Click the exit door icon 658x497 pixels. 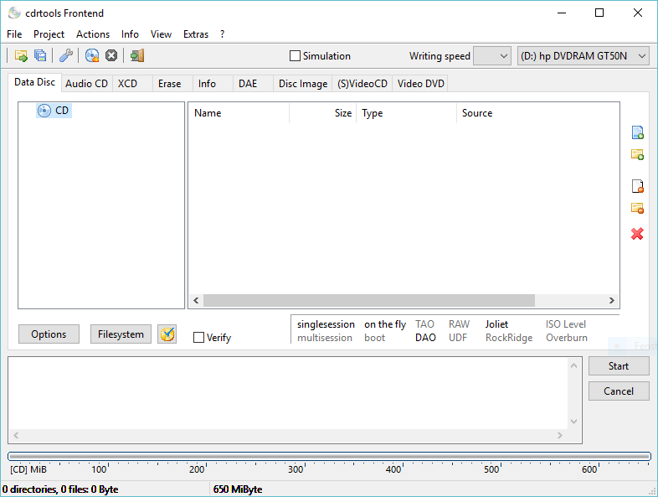(137, 56)
